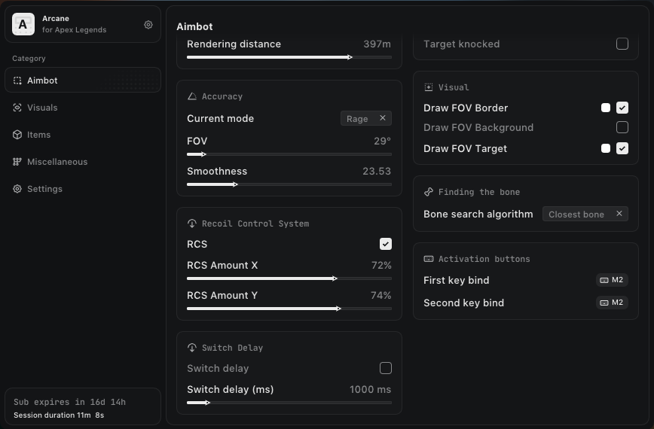
Task: Click the Second key bind M2 button
Action: pyautogui.click(x=612, y=303)
